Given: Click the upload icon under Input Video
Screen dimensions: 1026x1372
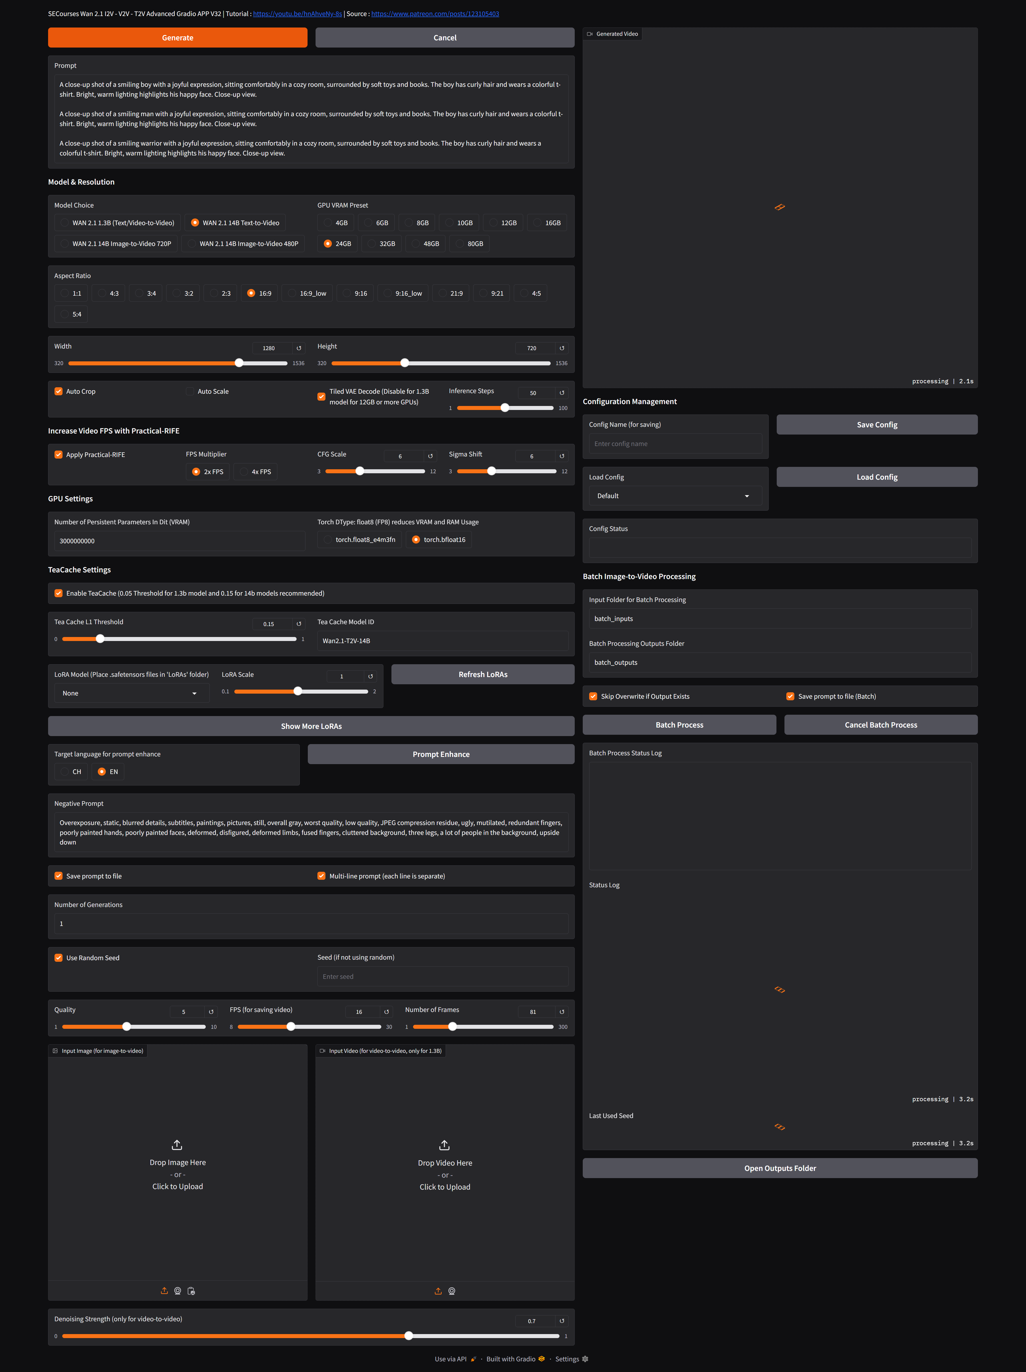Looking at the screenshot, I should click(x=438, y=1291).
